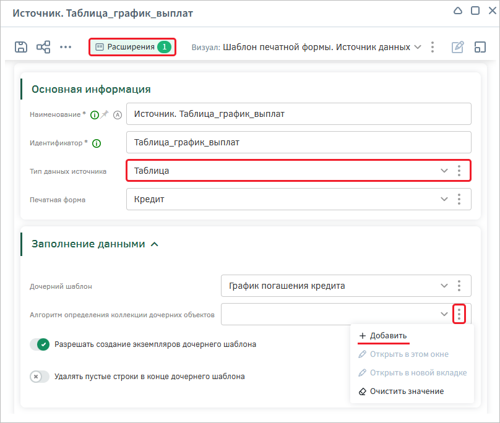This screenshot has width=500, height=423.
Task: Focus the Наименование input field
Action: point(299,114)
